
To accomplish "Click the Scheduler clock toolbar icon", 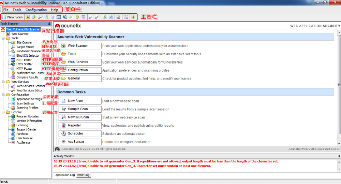I will coord(126,17).
